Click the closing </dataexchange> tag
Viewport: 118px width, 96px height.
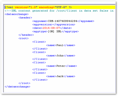[17, 87]
